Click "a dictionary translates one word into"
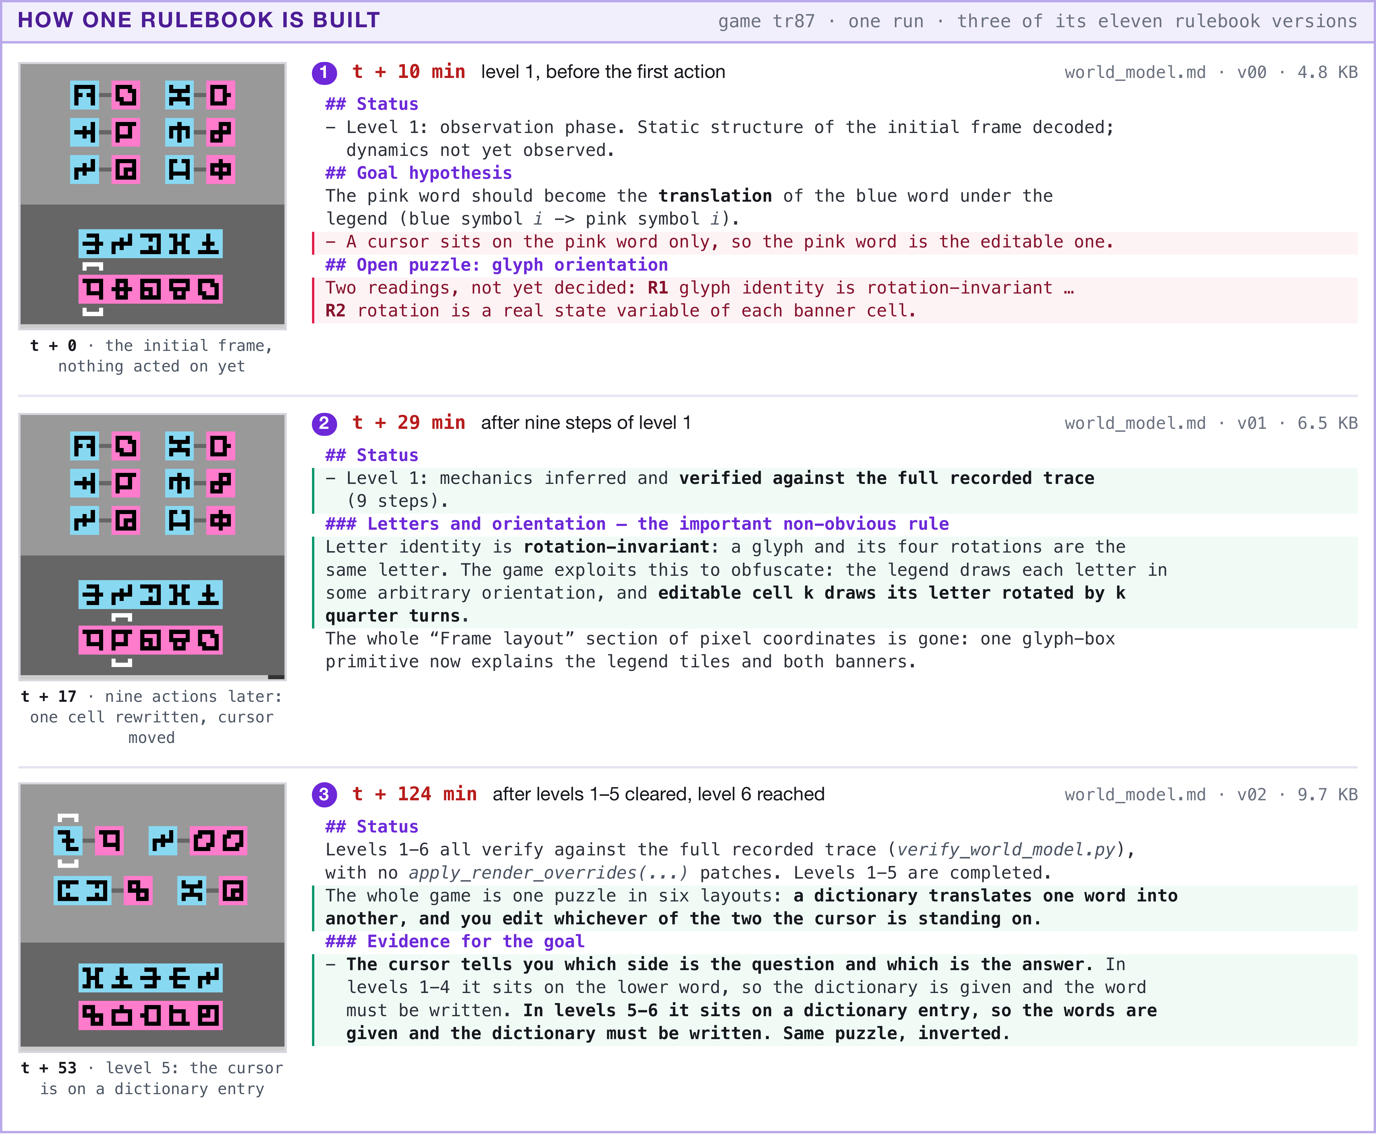1376x1135 pixels. pos(986,896)
